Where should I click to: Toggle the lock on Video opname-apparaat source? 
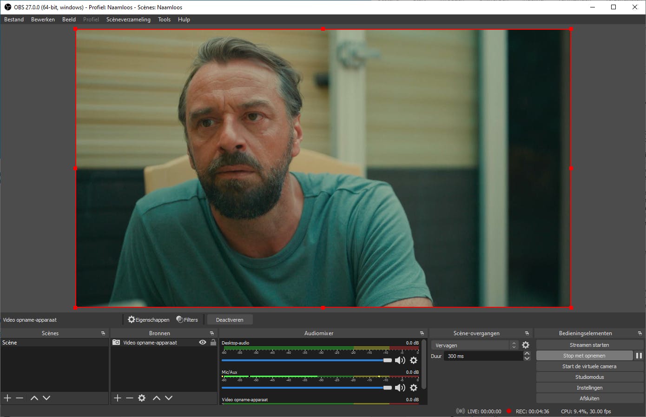tap(213, 342)
